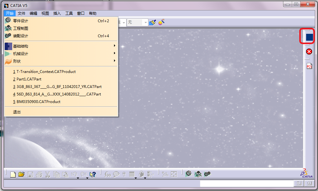
Task: Click the CATIA V5 title bar icon
Action: [x=7, y=6]
